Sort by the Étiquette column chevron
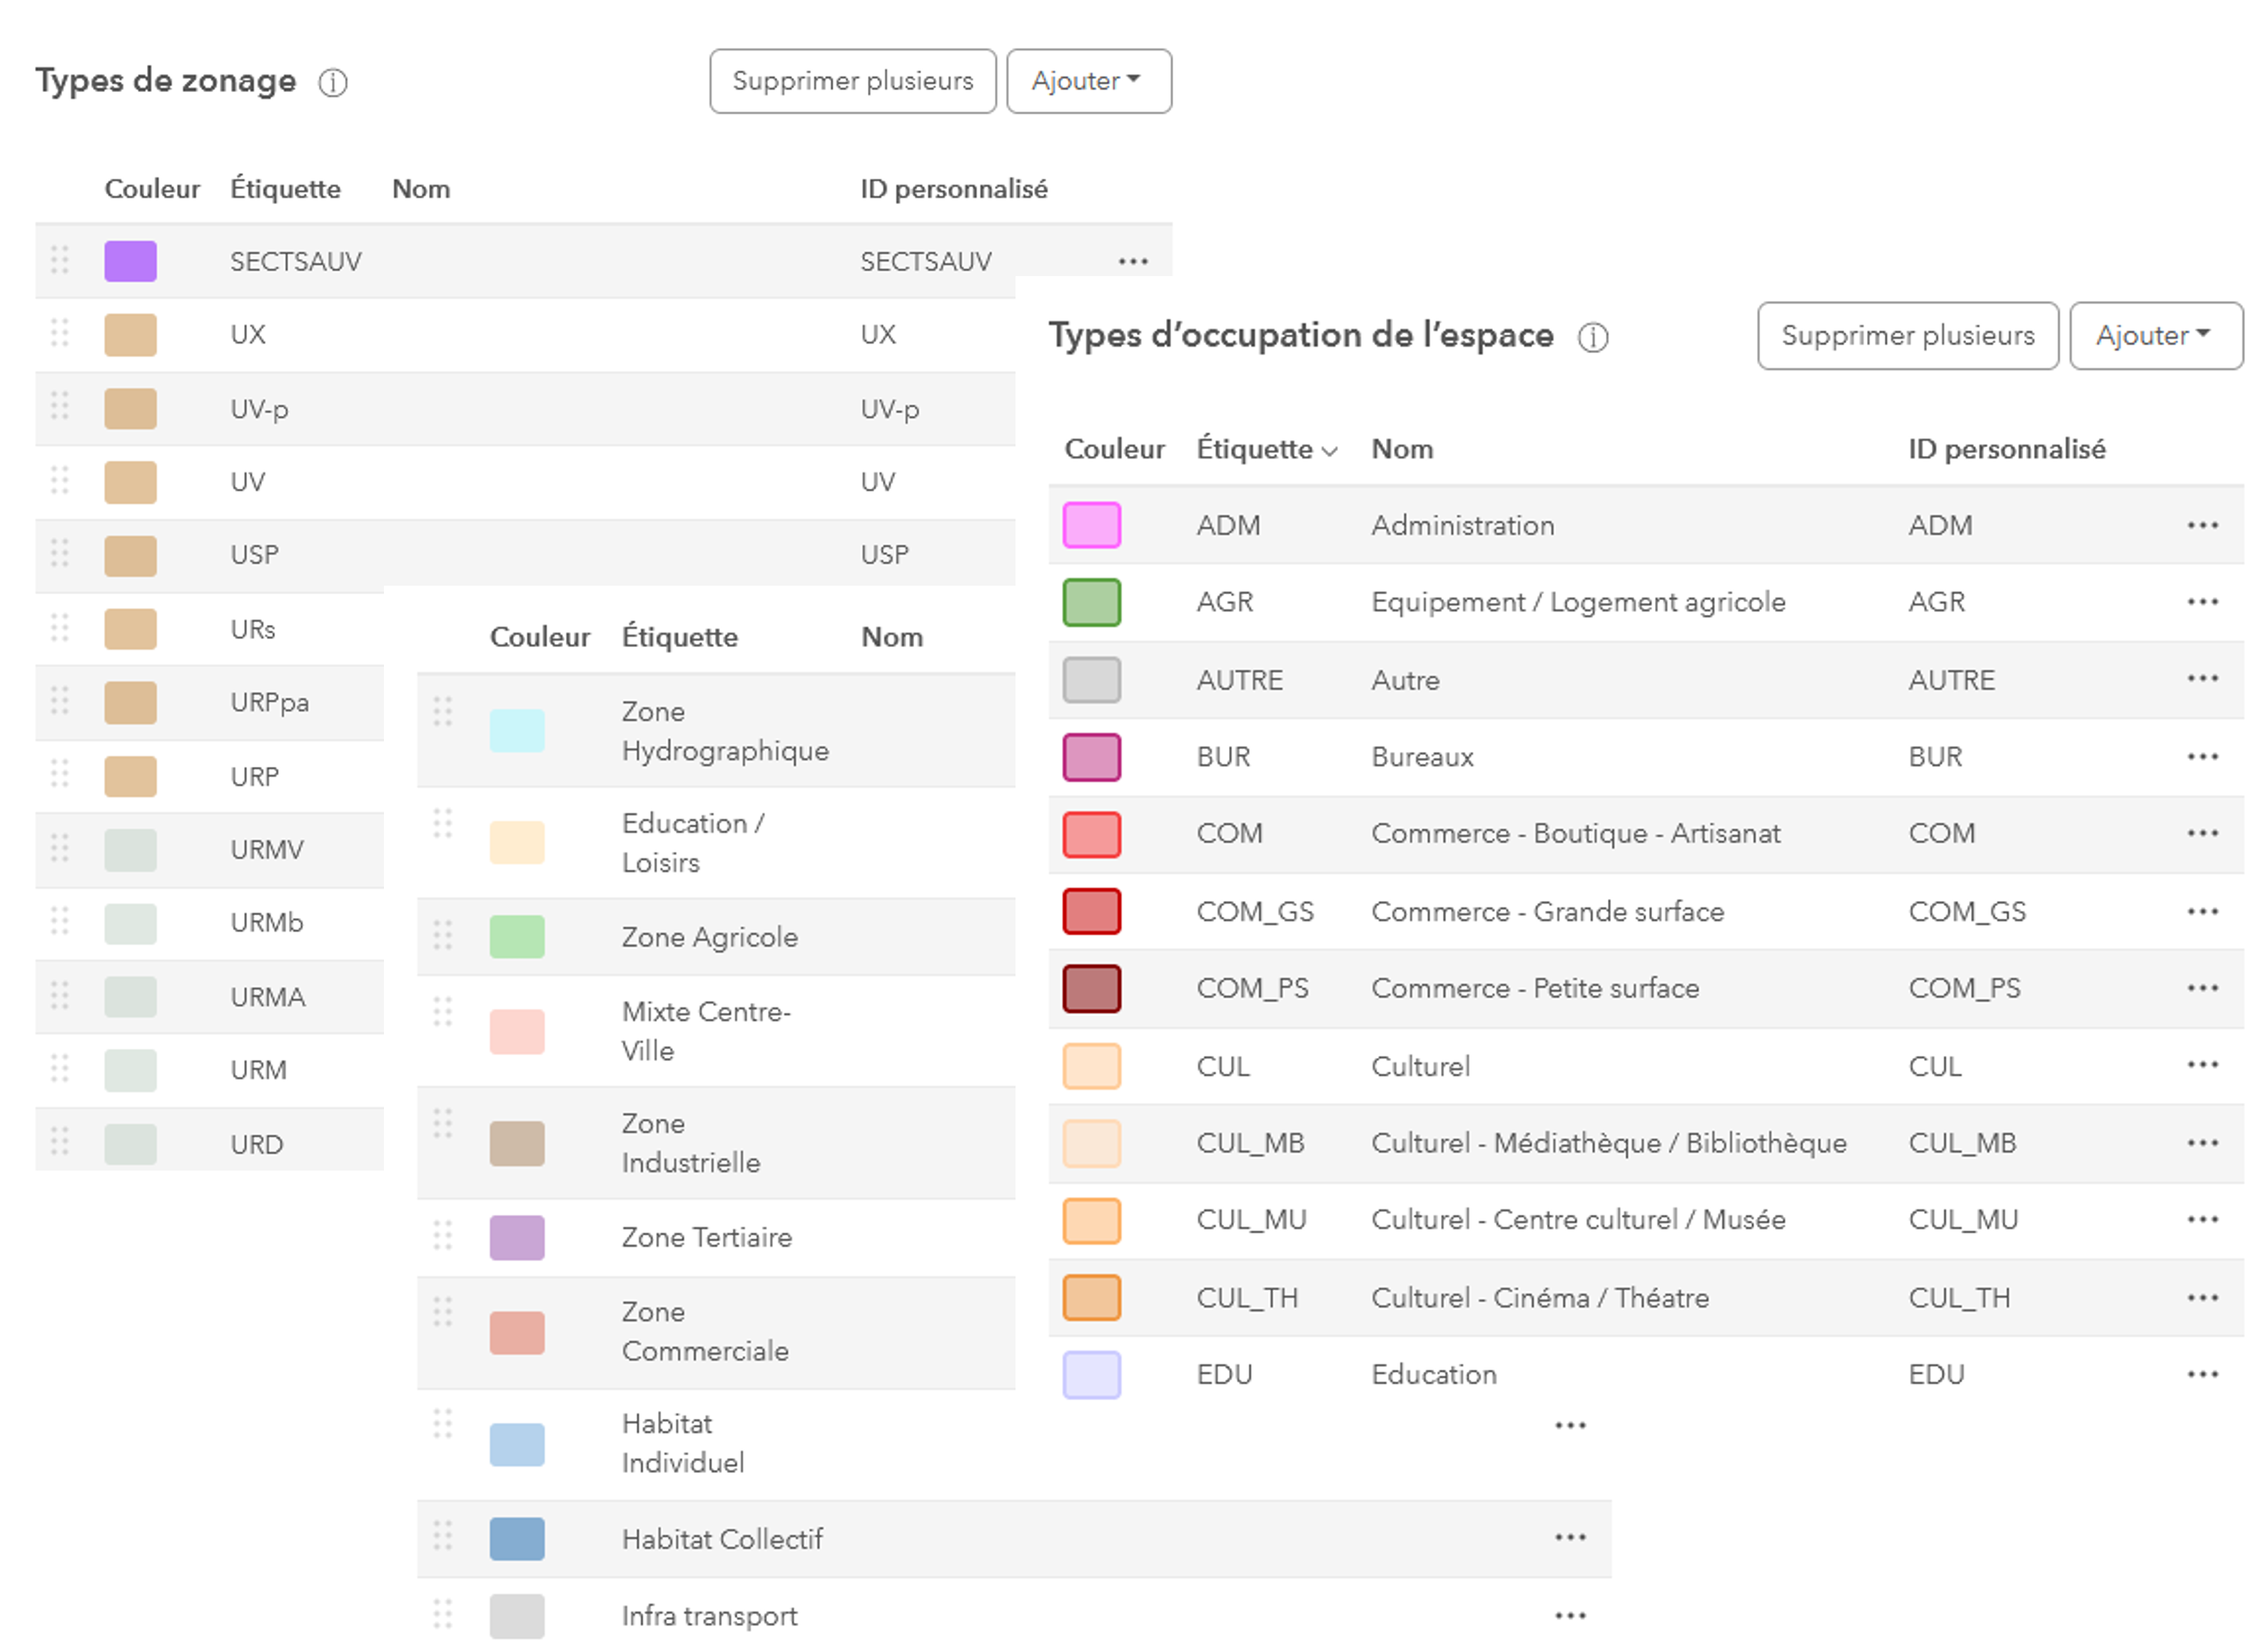The image size is (2268, 1645). 1329,452
